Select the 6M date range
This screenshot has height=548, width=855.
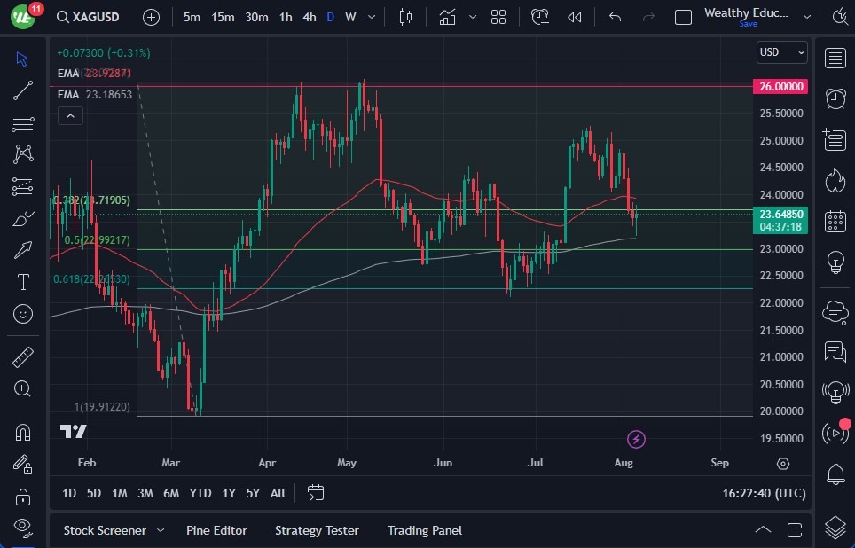coord(171,493)
